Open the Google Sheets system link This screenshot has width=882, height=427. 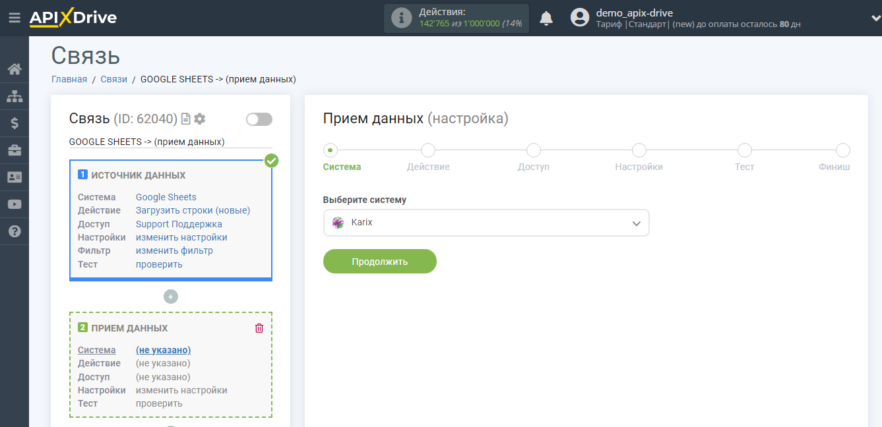[166, 197]
